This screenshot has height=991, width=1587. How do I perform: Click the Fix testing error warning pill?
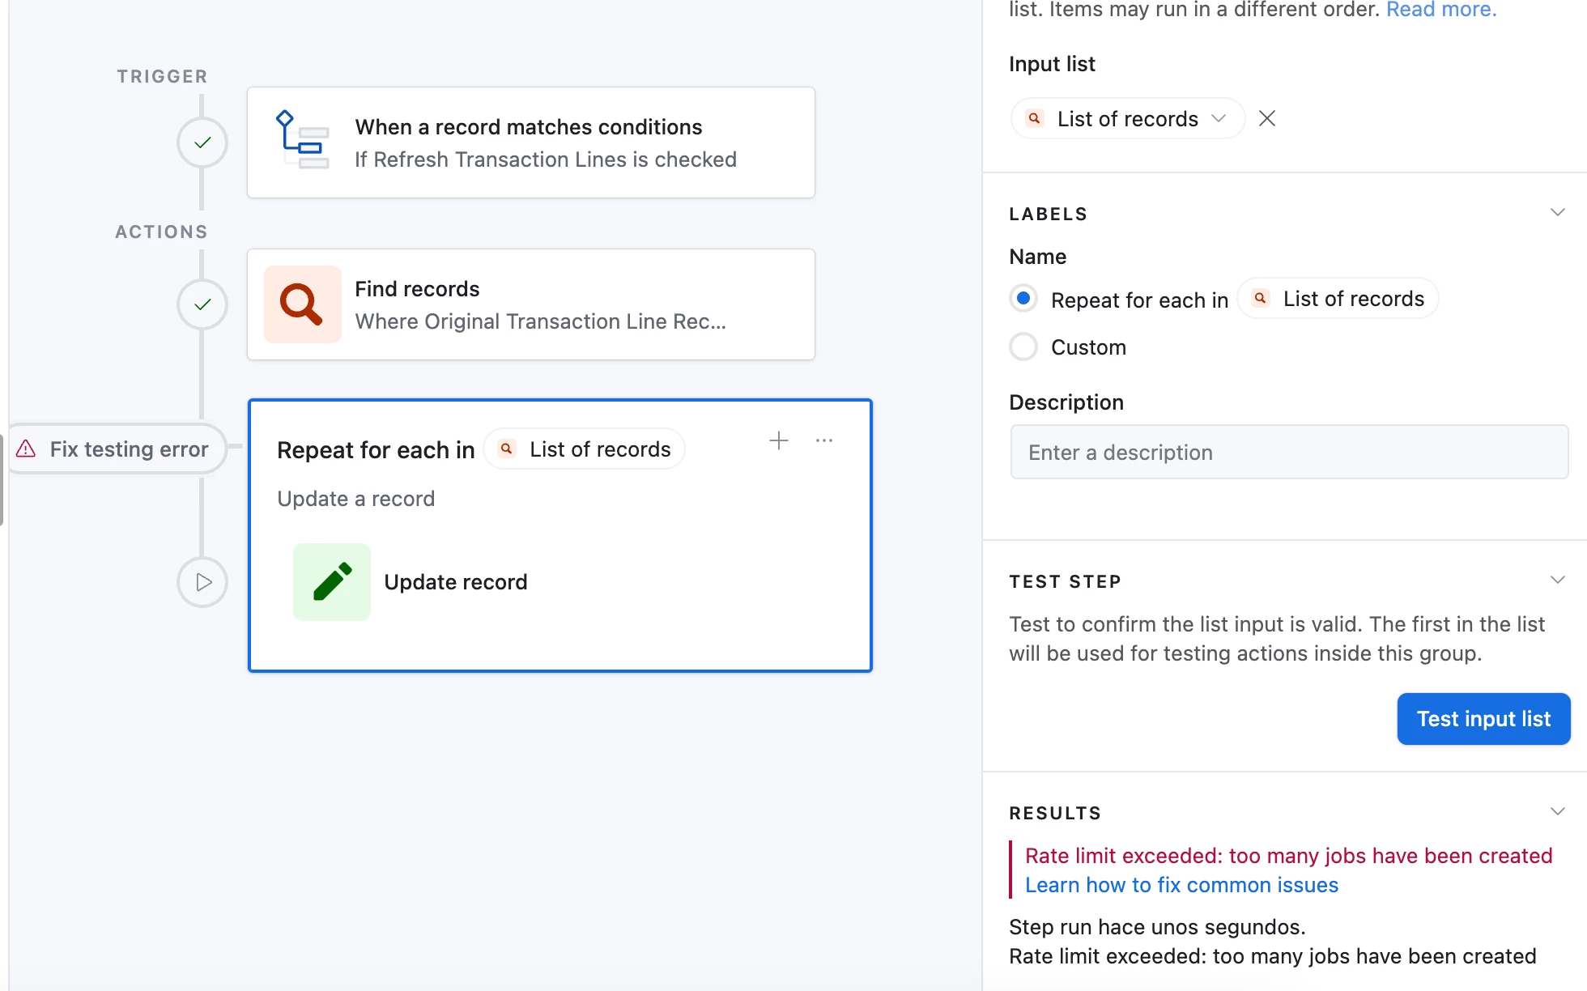click(115, 449)
